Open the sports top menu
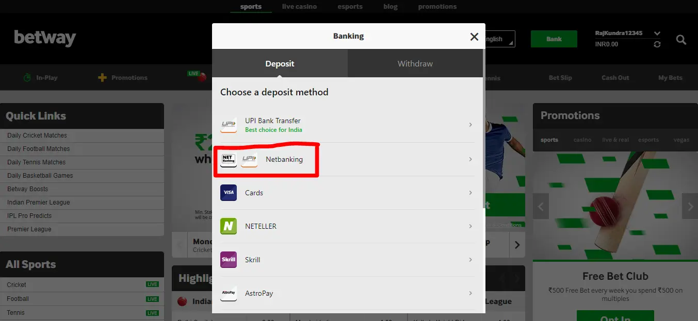This screenshot has width=698, height=321. [x=251, y=7]
